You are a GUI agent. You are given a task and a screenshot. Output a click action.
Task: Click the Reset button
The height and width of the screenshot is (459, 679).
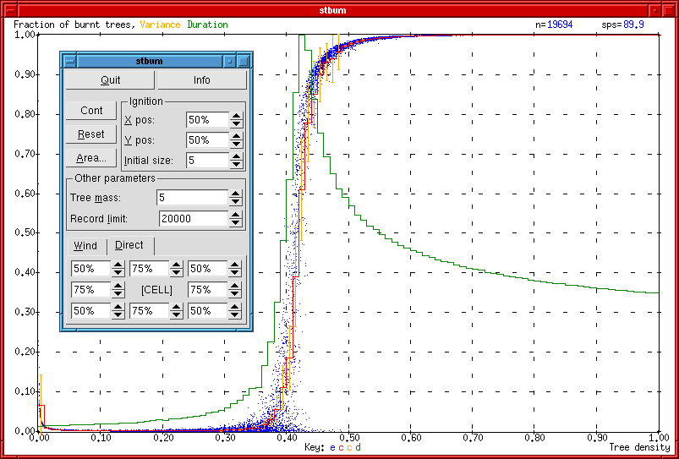(x=91, y=134)
